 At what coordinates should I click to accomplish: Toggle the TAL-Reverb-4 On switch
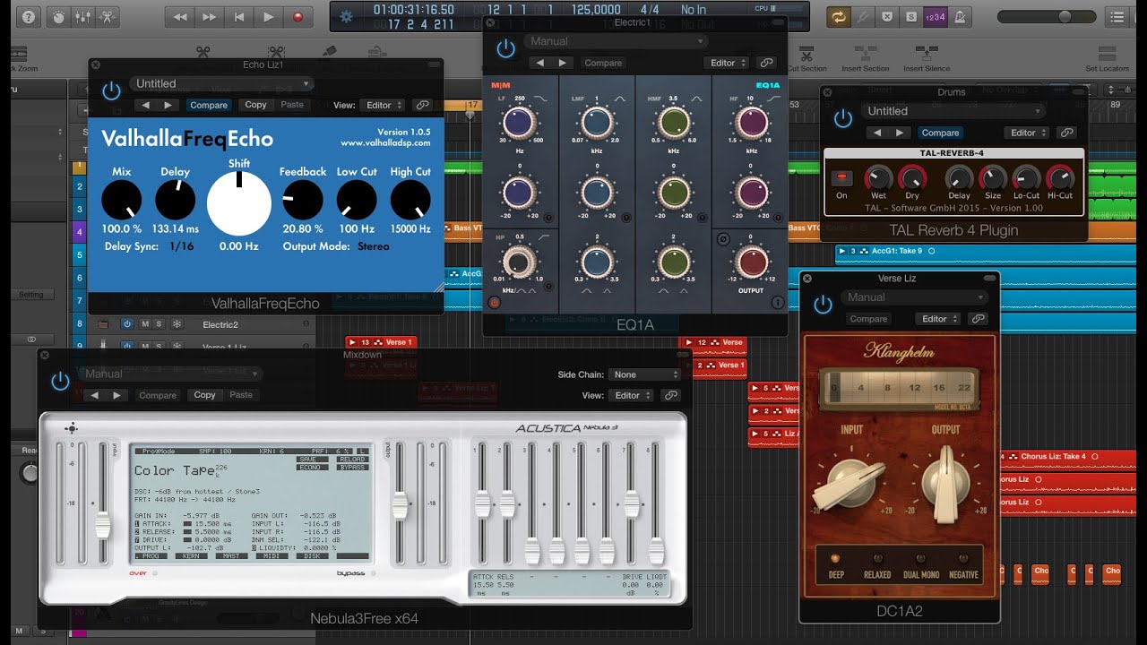(841, 178)
